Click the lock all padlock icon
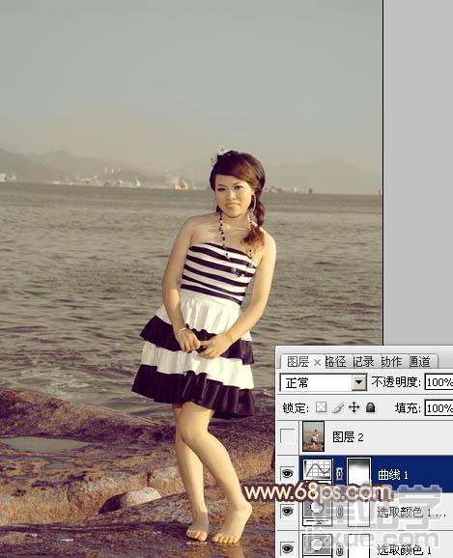The height and width of the screenshot is (558, 453). [370, 407]
